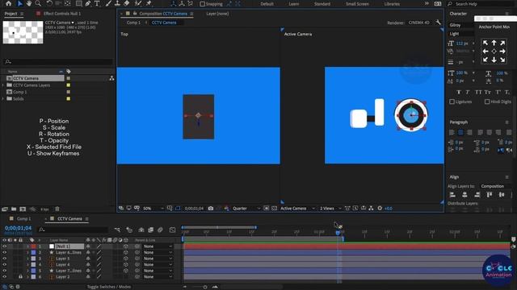The height and width of the screenshot is (290, 517).
Task: Select the Clone Stamp tool
Action: [117, 3]
